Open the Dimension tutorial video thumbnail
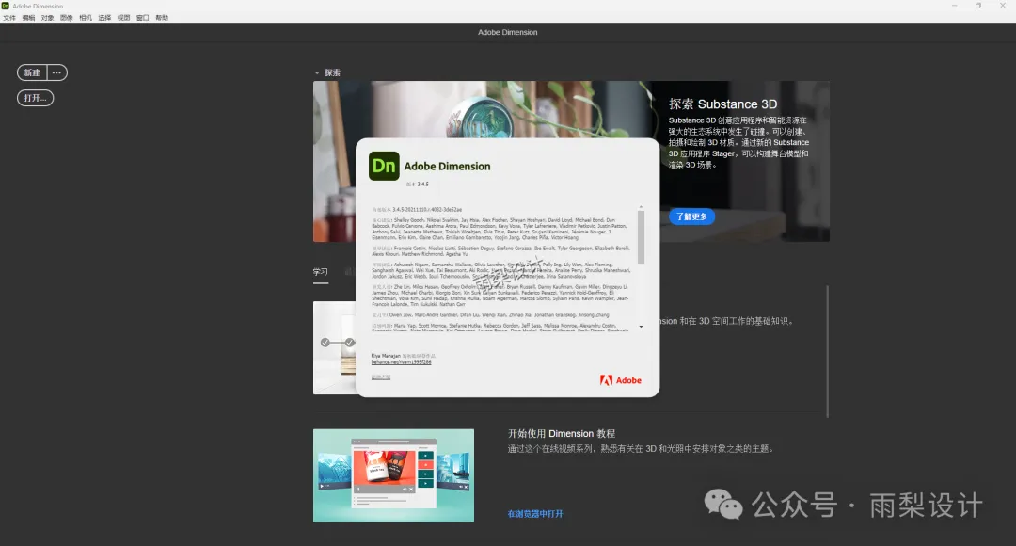 (393, 475)
